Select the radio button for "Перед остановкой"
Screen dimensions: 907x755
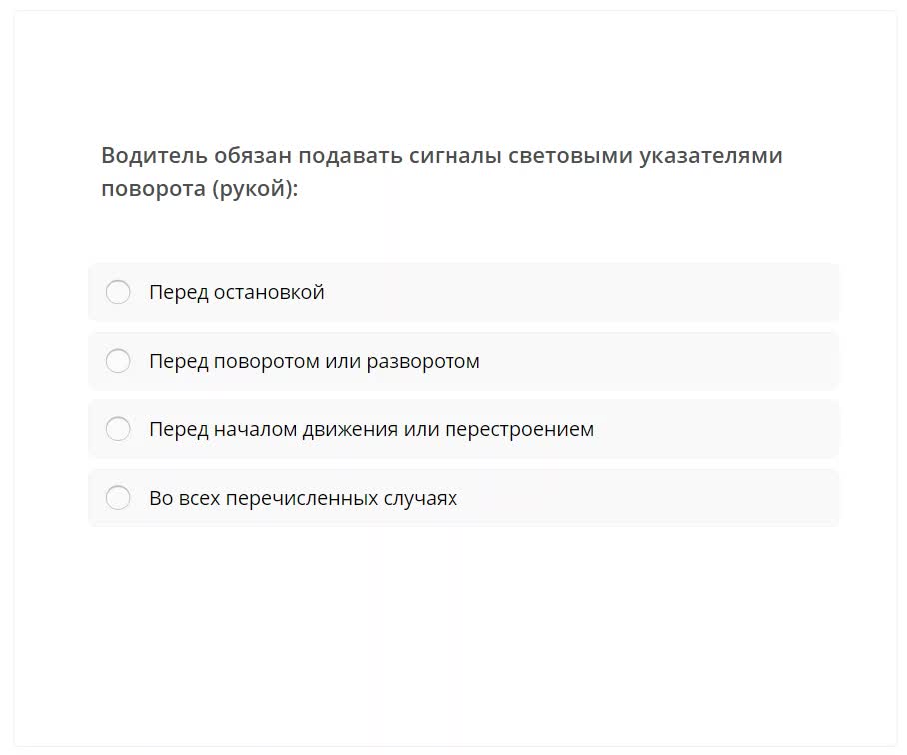118,292
